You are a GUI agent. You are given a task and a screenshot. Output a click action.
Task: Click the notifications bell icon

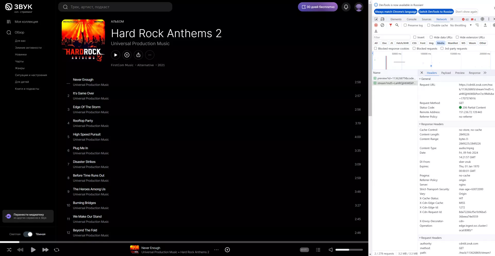point(346,7)
